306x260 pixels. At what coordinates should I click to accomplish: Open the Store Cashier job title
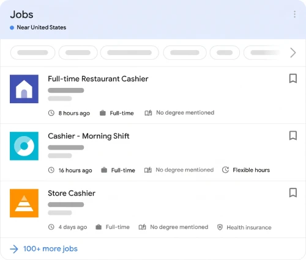click(72, 193)
